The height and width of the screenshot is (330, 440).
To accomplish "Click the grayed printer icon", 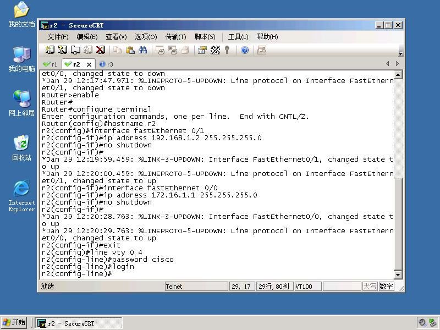I will pos(185,50).
